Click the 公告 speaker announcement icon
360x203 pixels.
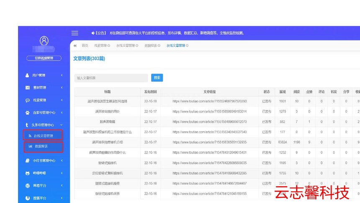pos(93,33)
